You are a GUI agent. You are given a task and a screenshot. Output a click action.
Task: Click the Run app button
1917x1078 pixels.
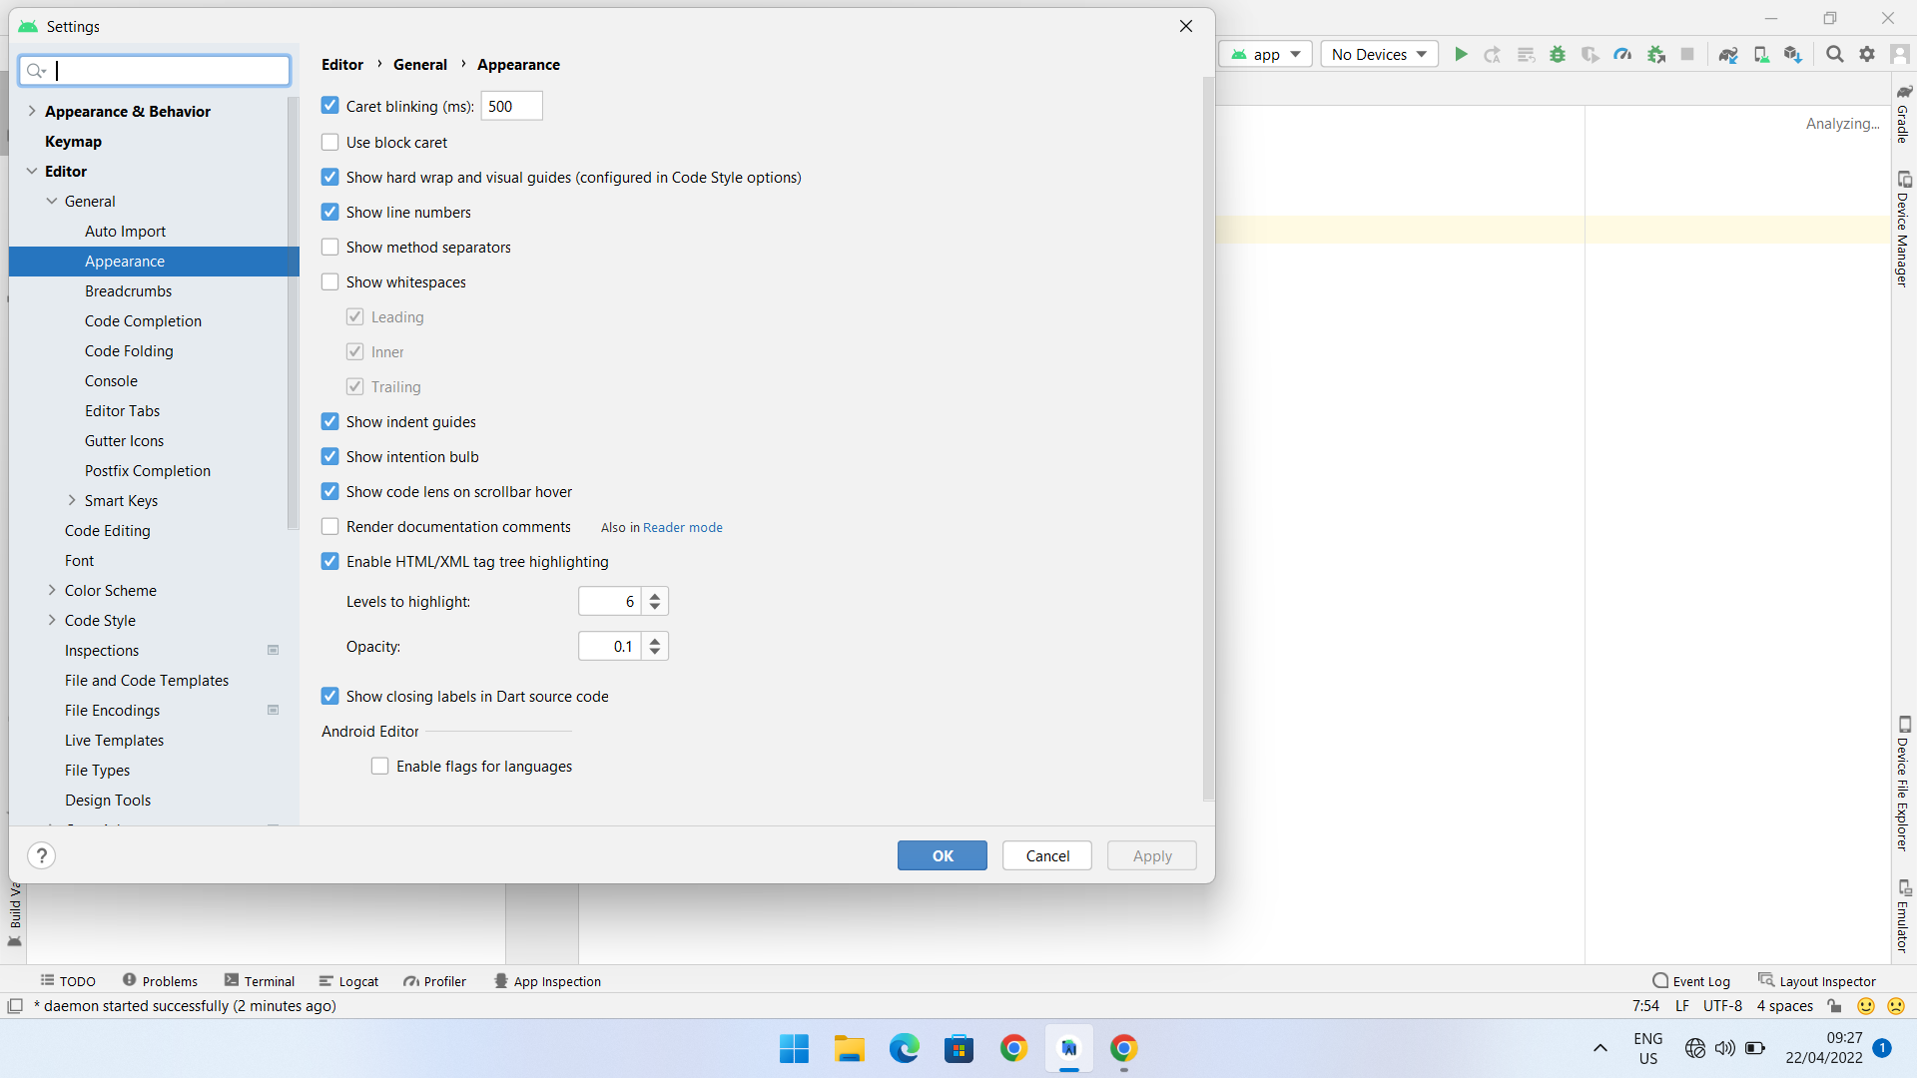click(1463, 54)
